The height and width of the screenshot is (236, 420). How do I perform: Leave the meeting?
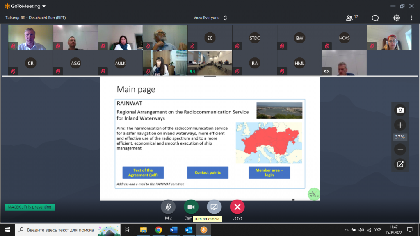point(237,207)
